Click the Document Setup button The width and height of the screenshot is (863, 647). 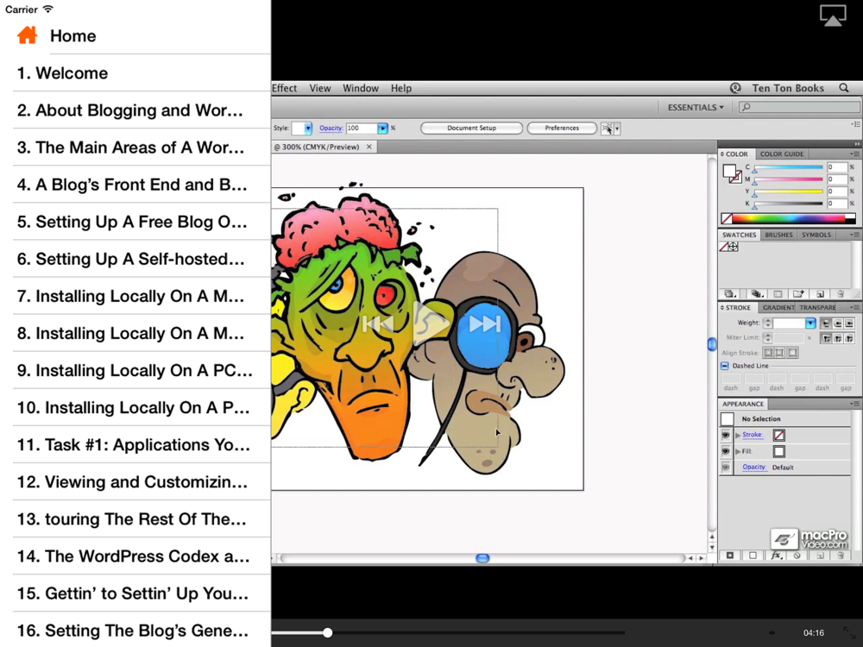(472, 129)
